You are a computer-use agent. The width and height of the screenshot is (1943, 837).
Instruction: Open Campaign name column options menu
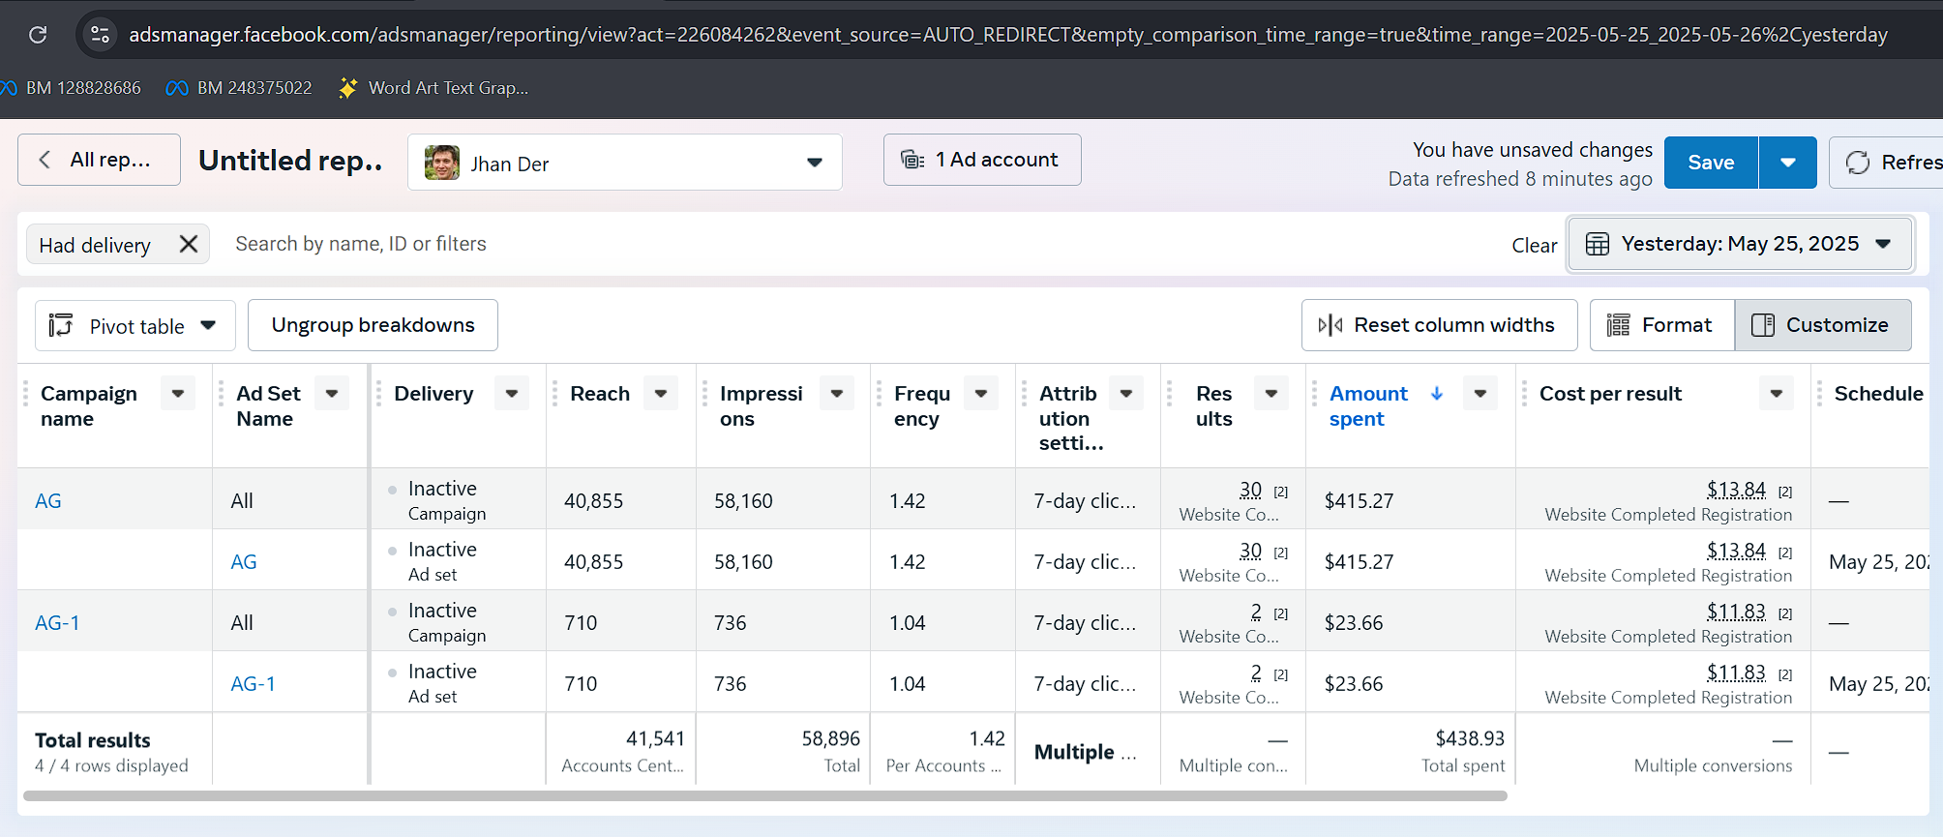click(x=178, y=393)
